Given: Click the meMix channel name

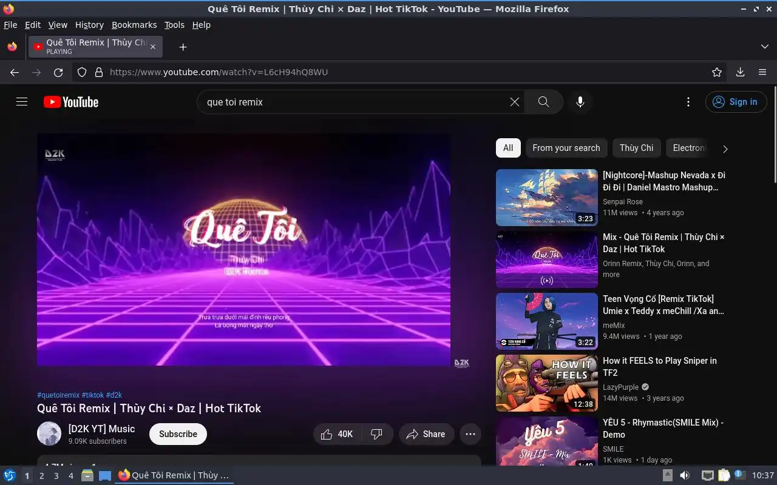Looking at the screenshot, I should tap(614, 326).
